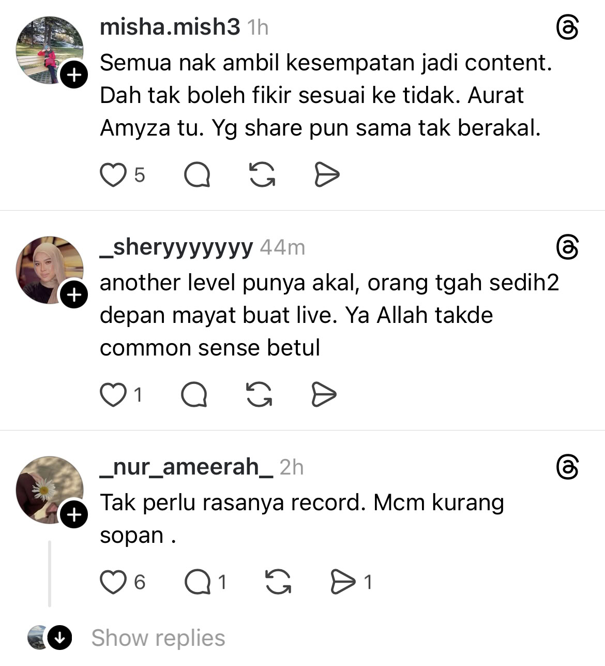Share _nur_ameerah_'s comment via send icon
The image size is (605, 666).
pos(343,582)
